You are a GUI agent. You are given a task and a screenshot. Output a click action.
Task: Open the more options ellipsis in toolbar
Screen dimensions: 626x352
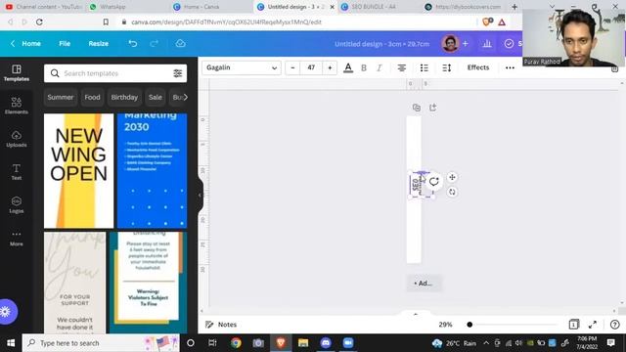[x=510, y=67]
